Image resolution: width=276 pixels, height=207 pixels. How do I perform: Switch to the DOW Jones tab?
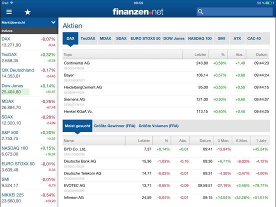[174, 38]
